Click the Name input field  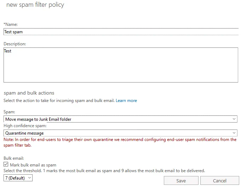(120, 32)
